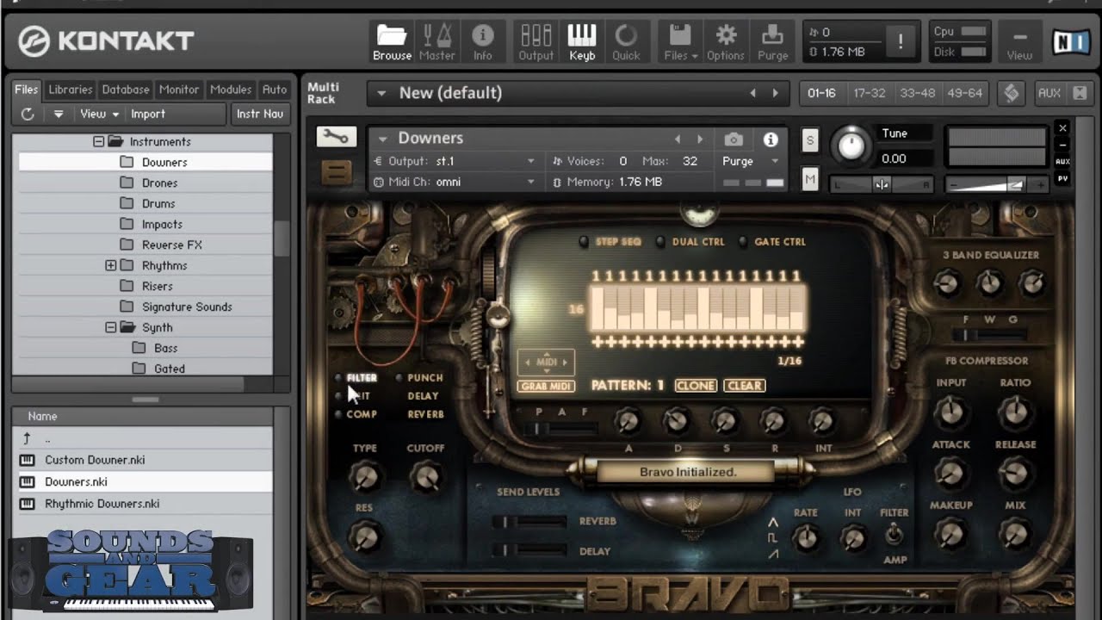Collapse the Synth folder
The height and width of the screenshot is (620, 1102).
click(110, 327)
